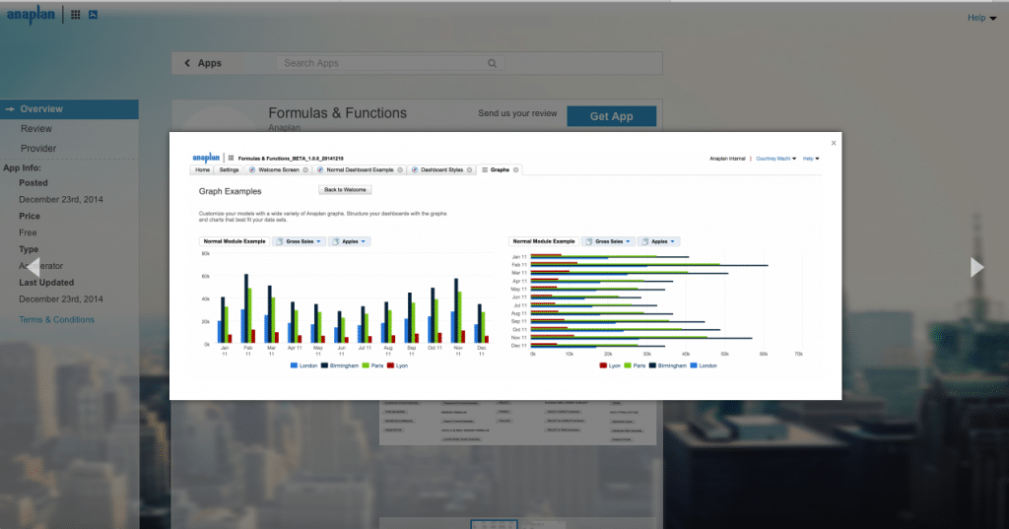Close the Welcome Screen tab in the preview
This screenshot has width=1009, height=529.
pyautogui.click(x=305, y=169)
